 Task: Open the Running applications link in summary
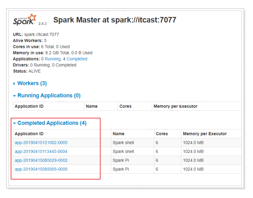(53, 59)
